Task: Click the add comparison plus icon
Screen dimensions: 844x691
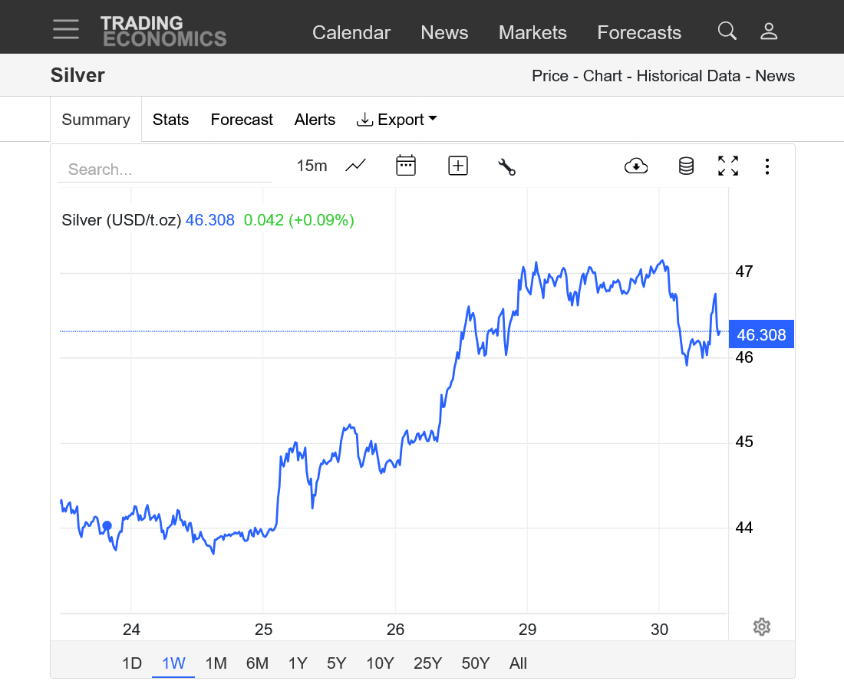Action: [458, 166]
